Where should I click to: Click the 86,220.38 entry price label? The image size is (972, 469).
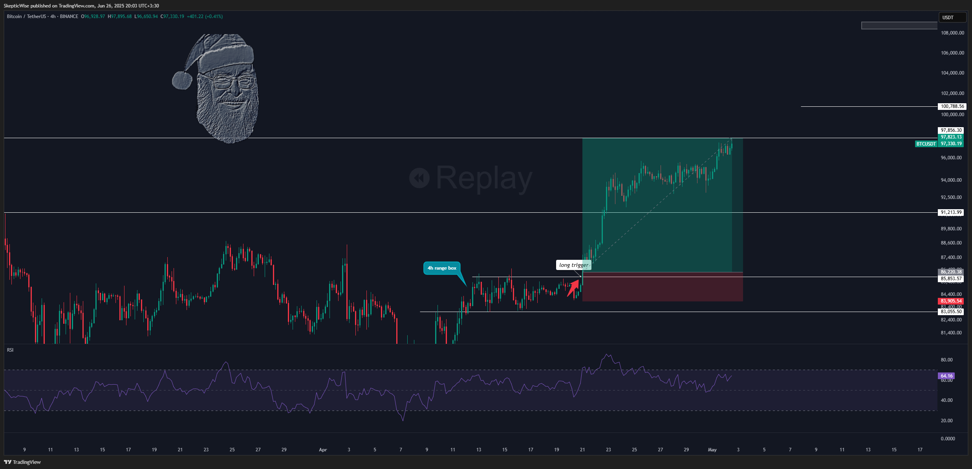951,272
